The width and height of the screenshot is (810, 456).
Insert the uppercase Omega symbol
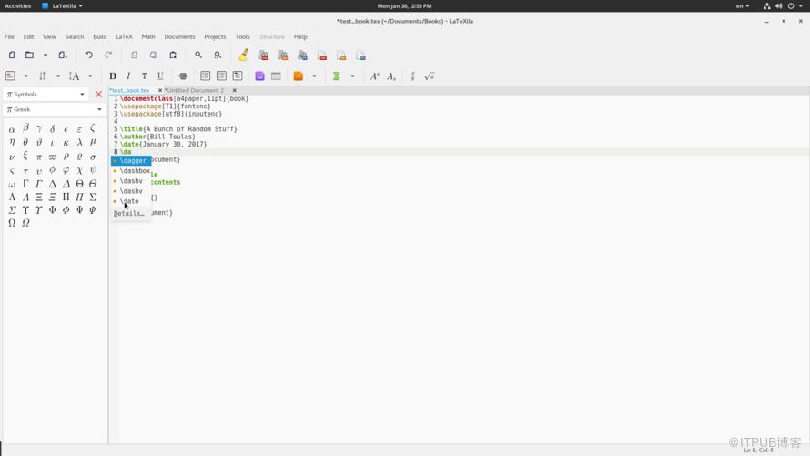12,223
